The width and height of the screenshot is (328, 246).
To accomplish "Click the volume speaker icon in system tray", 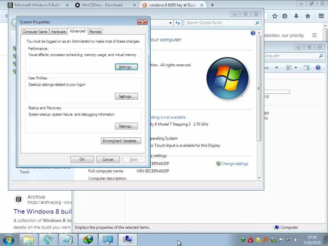I will click(296, 240).
